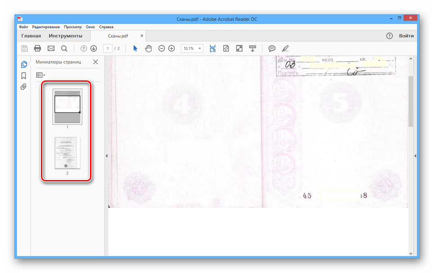Screen dimensions: 434x273
Task: Click the Print file icon
Action: coord(38,48)
